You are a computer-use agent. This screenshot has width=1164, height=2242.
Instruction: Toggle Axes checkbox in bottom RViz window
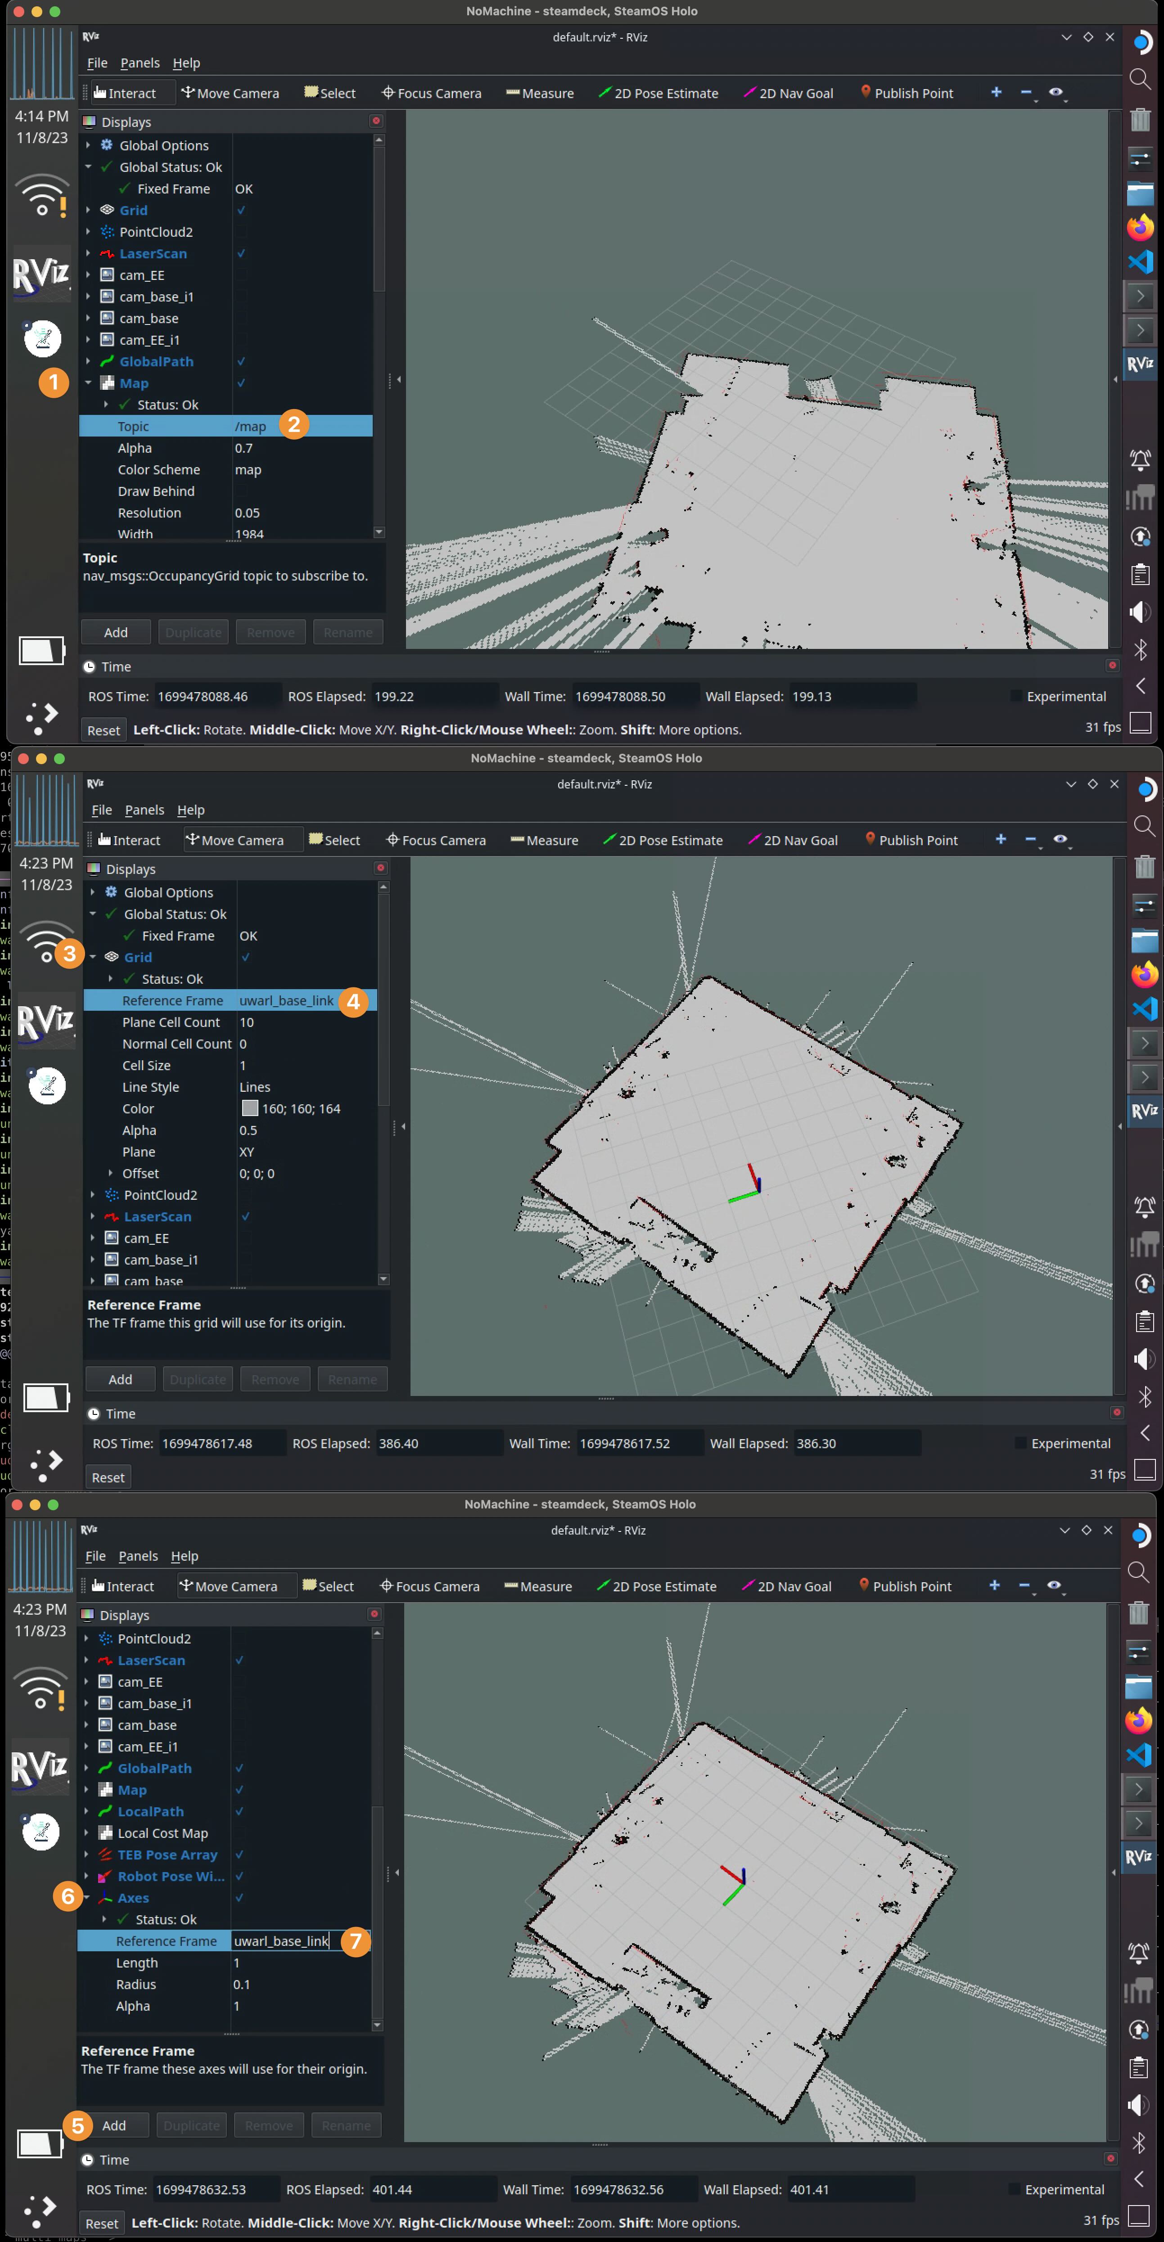pyautogui.click(x=239, y=1897)
